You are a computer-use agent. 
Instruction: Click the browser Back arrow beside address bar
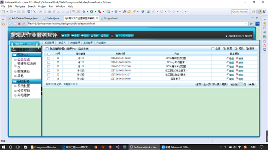pos(10,24)
